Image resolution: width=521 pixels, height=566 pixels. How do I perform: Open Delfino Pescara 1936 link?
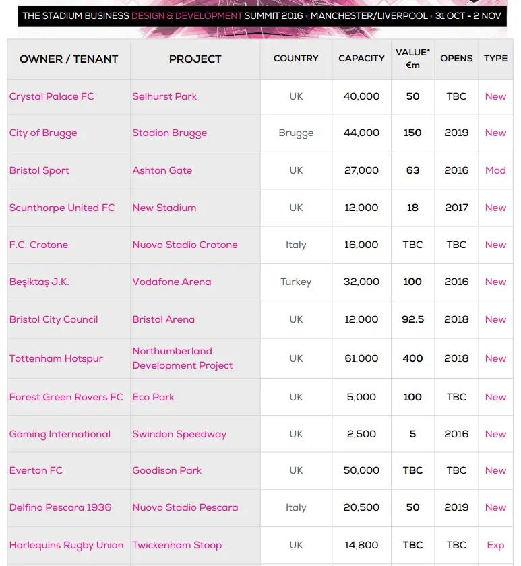point(60,507)
